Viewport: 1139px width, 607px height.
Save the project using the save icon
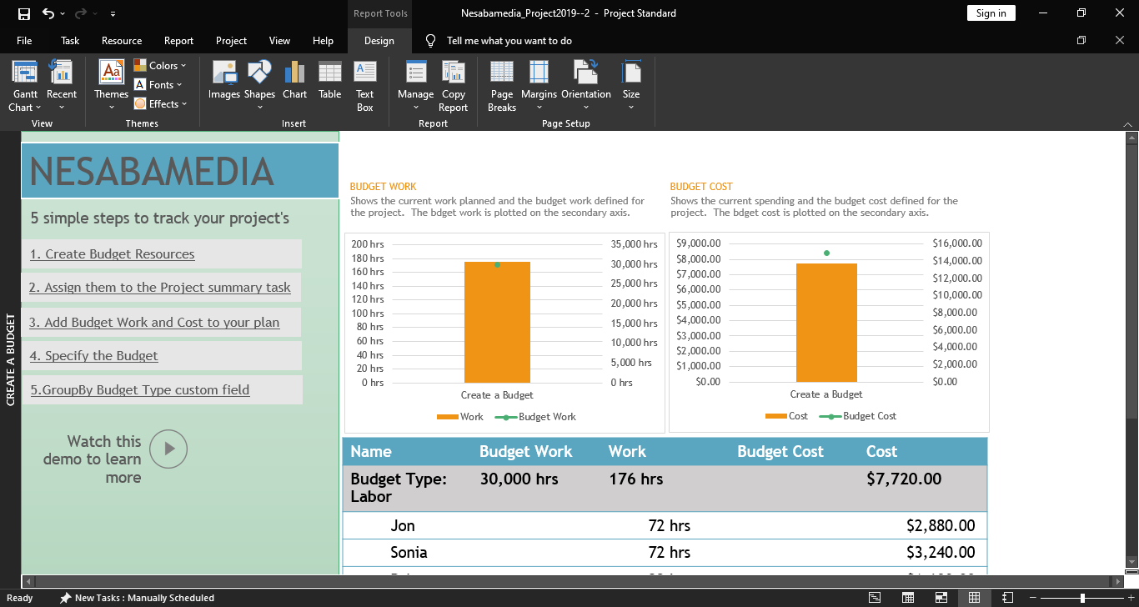tap(24, 13)
